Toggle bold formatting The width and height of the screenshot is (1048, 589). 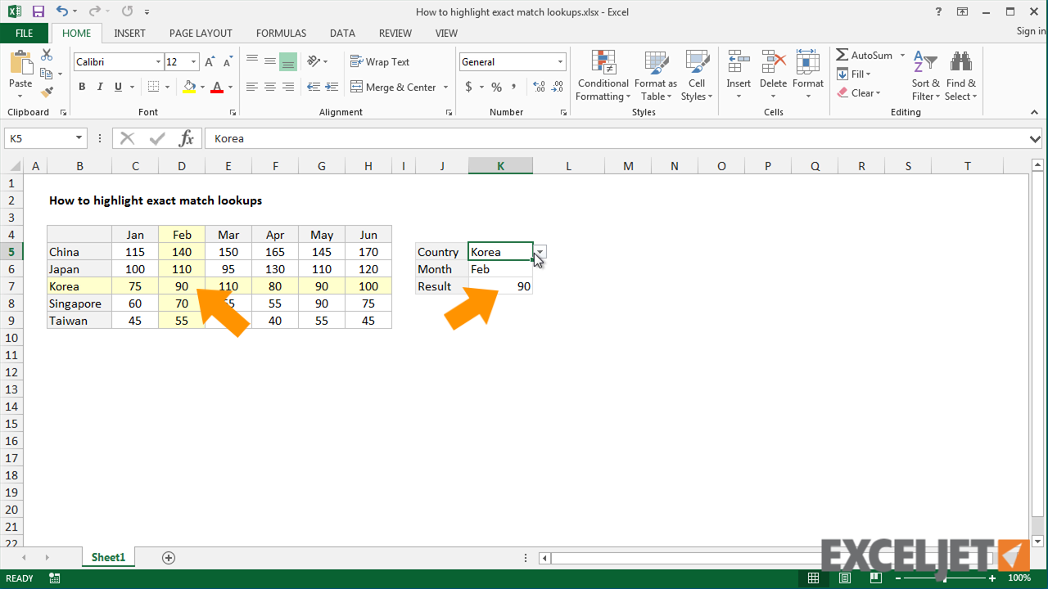pyautogui.click(x=81, y=86)
